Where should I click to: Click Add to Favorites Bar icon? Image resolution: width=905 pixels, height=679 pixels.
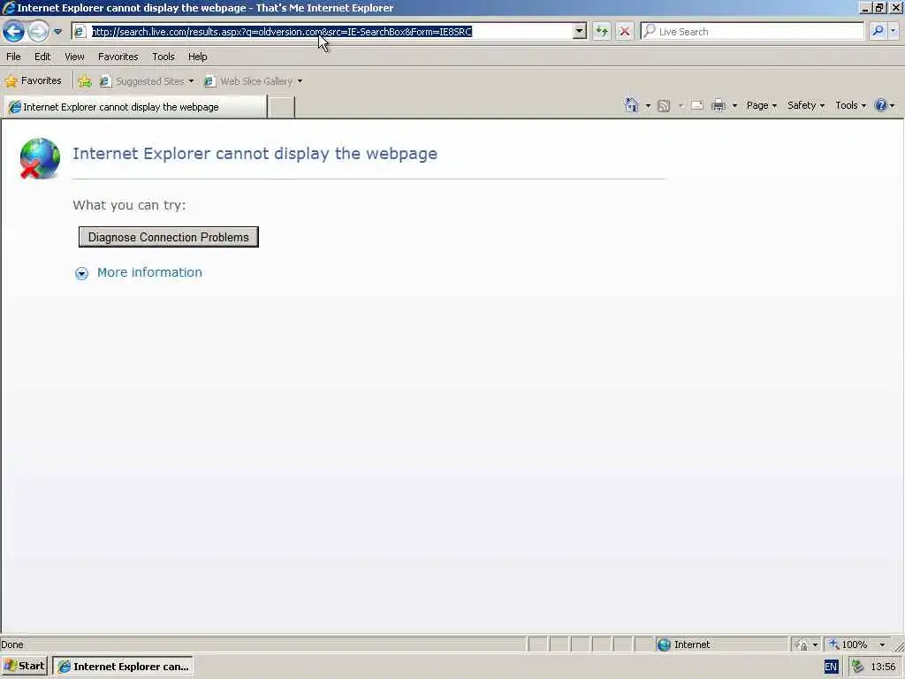point(85,81)
